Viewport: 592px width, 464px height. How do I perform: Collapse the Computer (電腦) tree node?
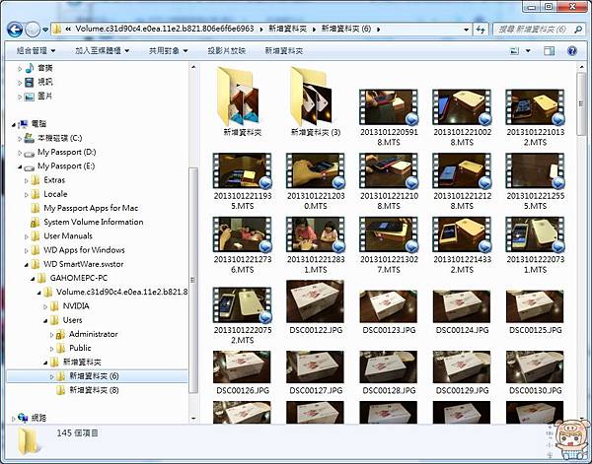tap(14, 124)
